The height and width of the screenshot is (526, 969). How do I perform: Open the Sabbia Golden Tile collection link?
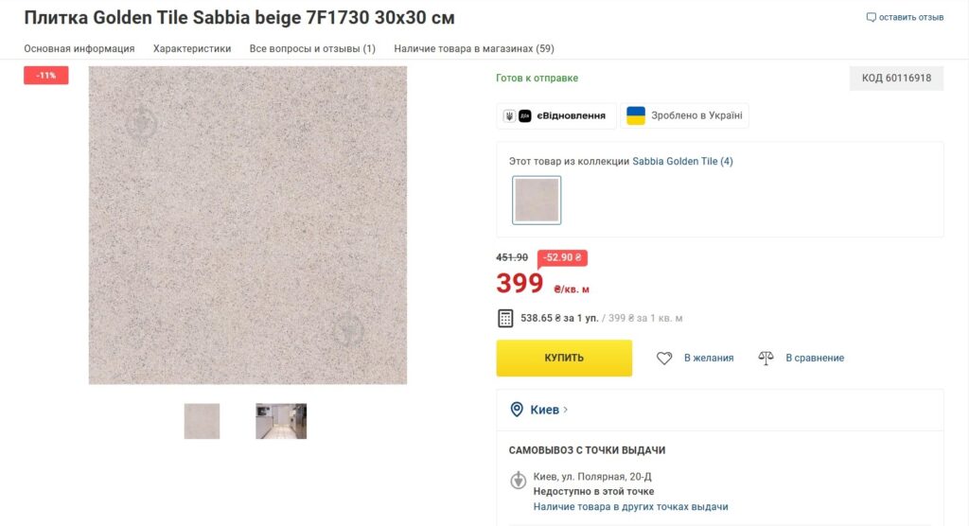coord(682,162)
